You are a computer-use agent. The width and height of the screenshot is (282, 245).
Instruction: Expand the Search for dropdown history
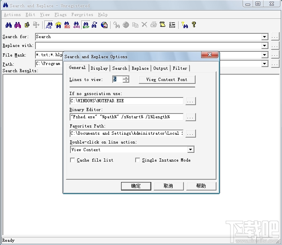pos(264,37)
